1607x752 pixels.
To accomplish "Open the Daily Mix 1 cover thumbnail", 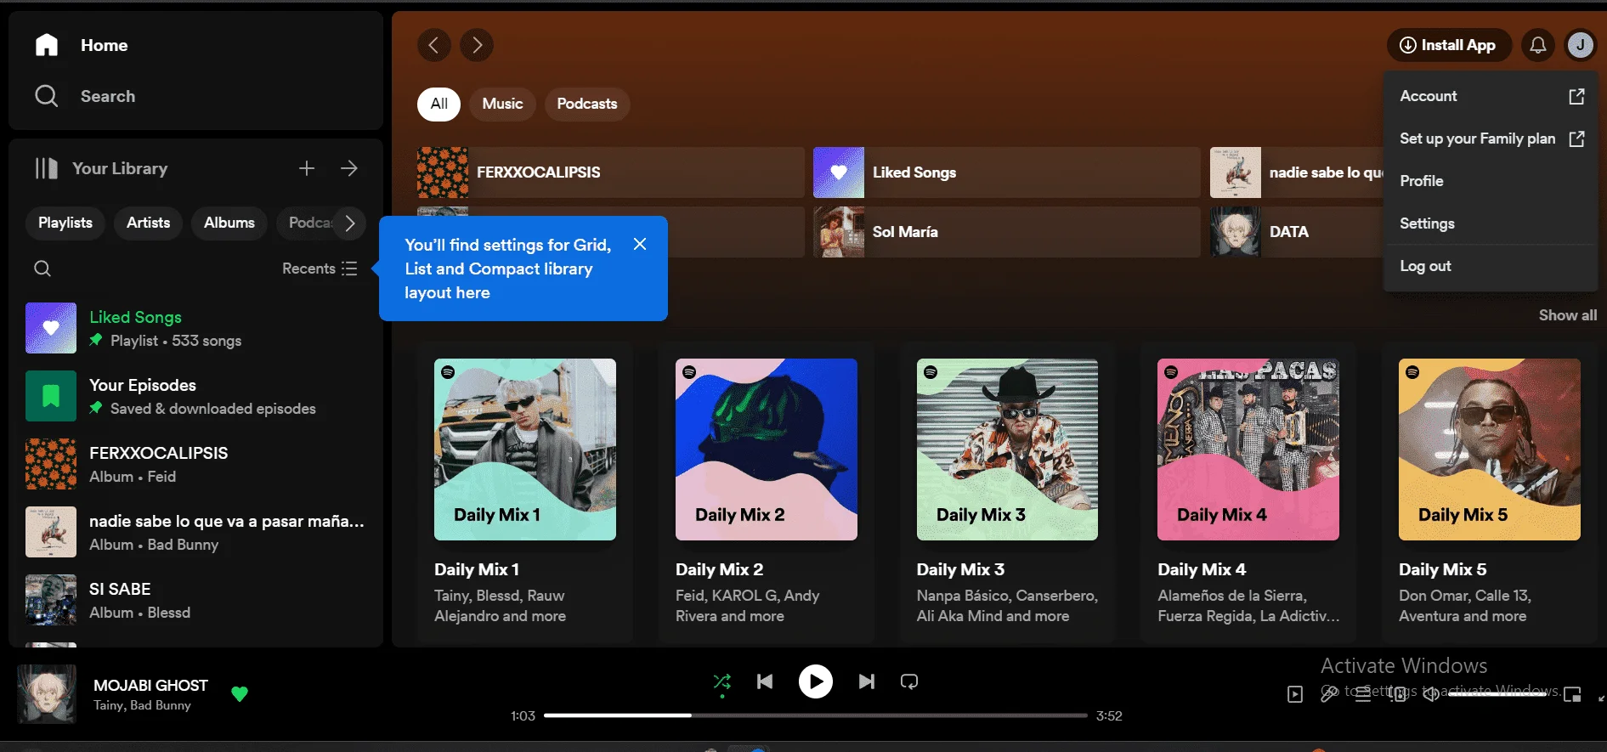I will 525,450.
